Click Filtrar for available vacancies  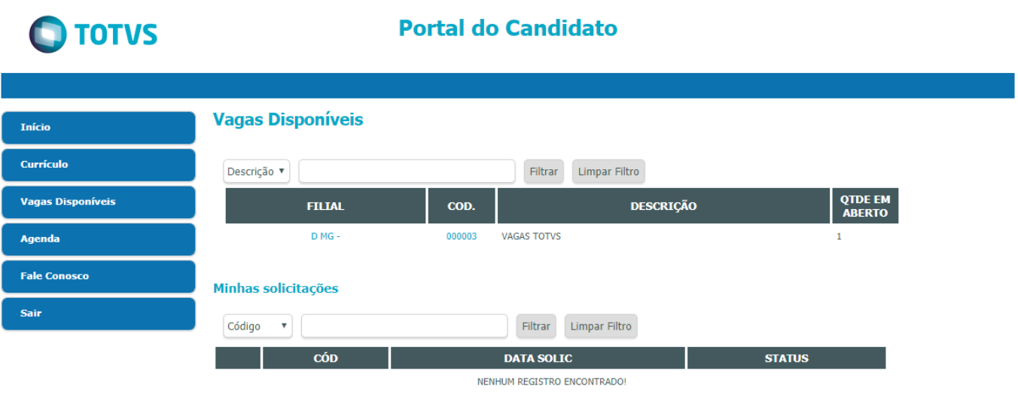click(544, 172)
